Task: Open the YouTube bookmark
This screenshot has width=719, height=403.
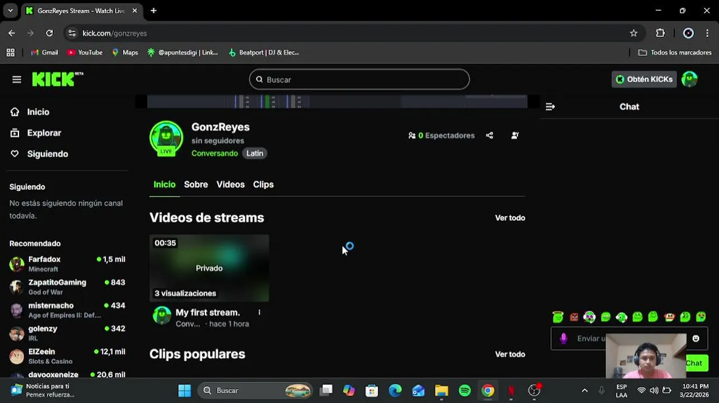Action: [x=85, y=53]
